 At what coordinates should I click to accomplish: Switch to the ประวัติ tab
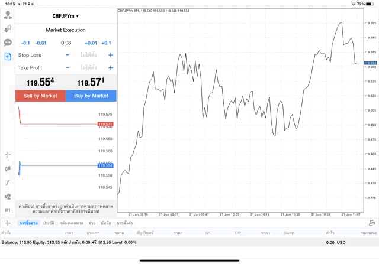click(x=49, y=223)
